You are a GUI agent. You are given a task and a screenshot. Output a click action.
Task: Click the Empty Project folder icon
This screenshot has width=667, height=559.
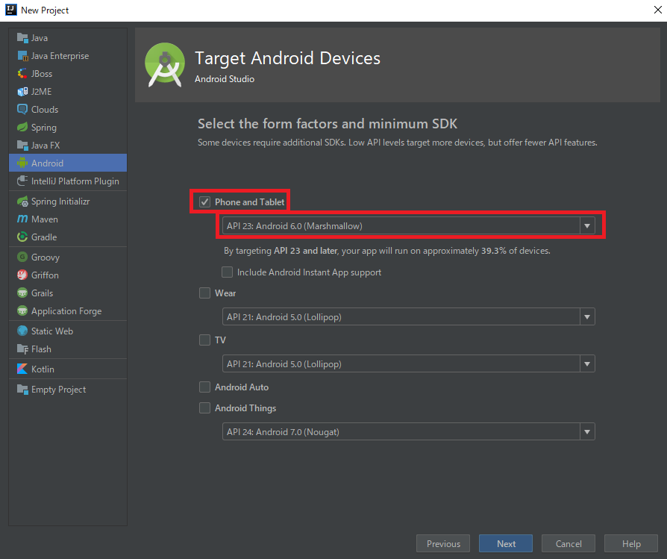point(22,390)
